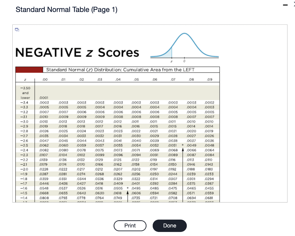This screenshot has width=295, height=236.
Task: Click the row label −3.50 and lower
Action: (x=25, y=93)
